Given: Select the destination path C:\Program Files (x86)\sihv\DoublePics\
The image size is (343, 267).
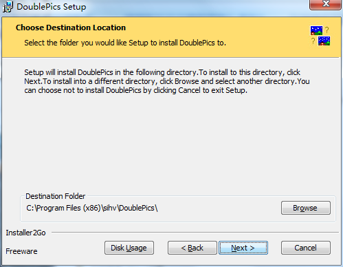Looking at the screenshot, I should pyautogui.click(x=92, y=208).
